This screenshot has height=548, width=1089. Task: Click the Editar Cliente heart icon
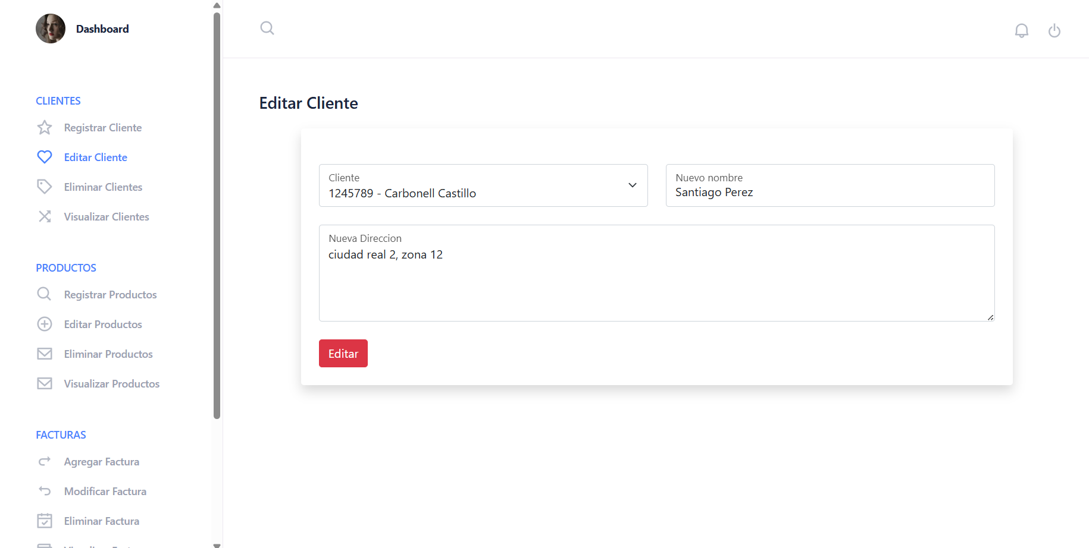tap(45, 156)
